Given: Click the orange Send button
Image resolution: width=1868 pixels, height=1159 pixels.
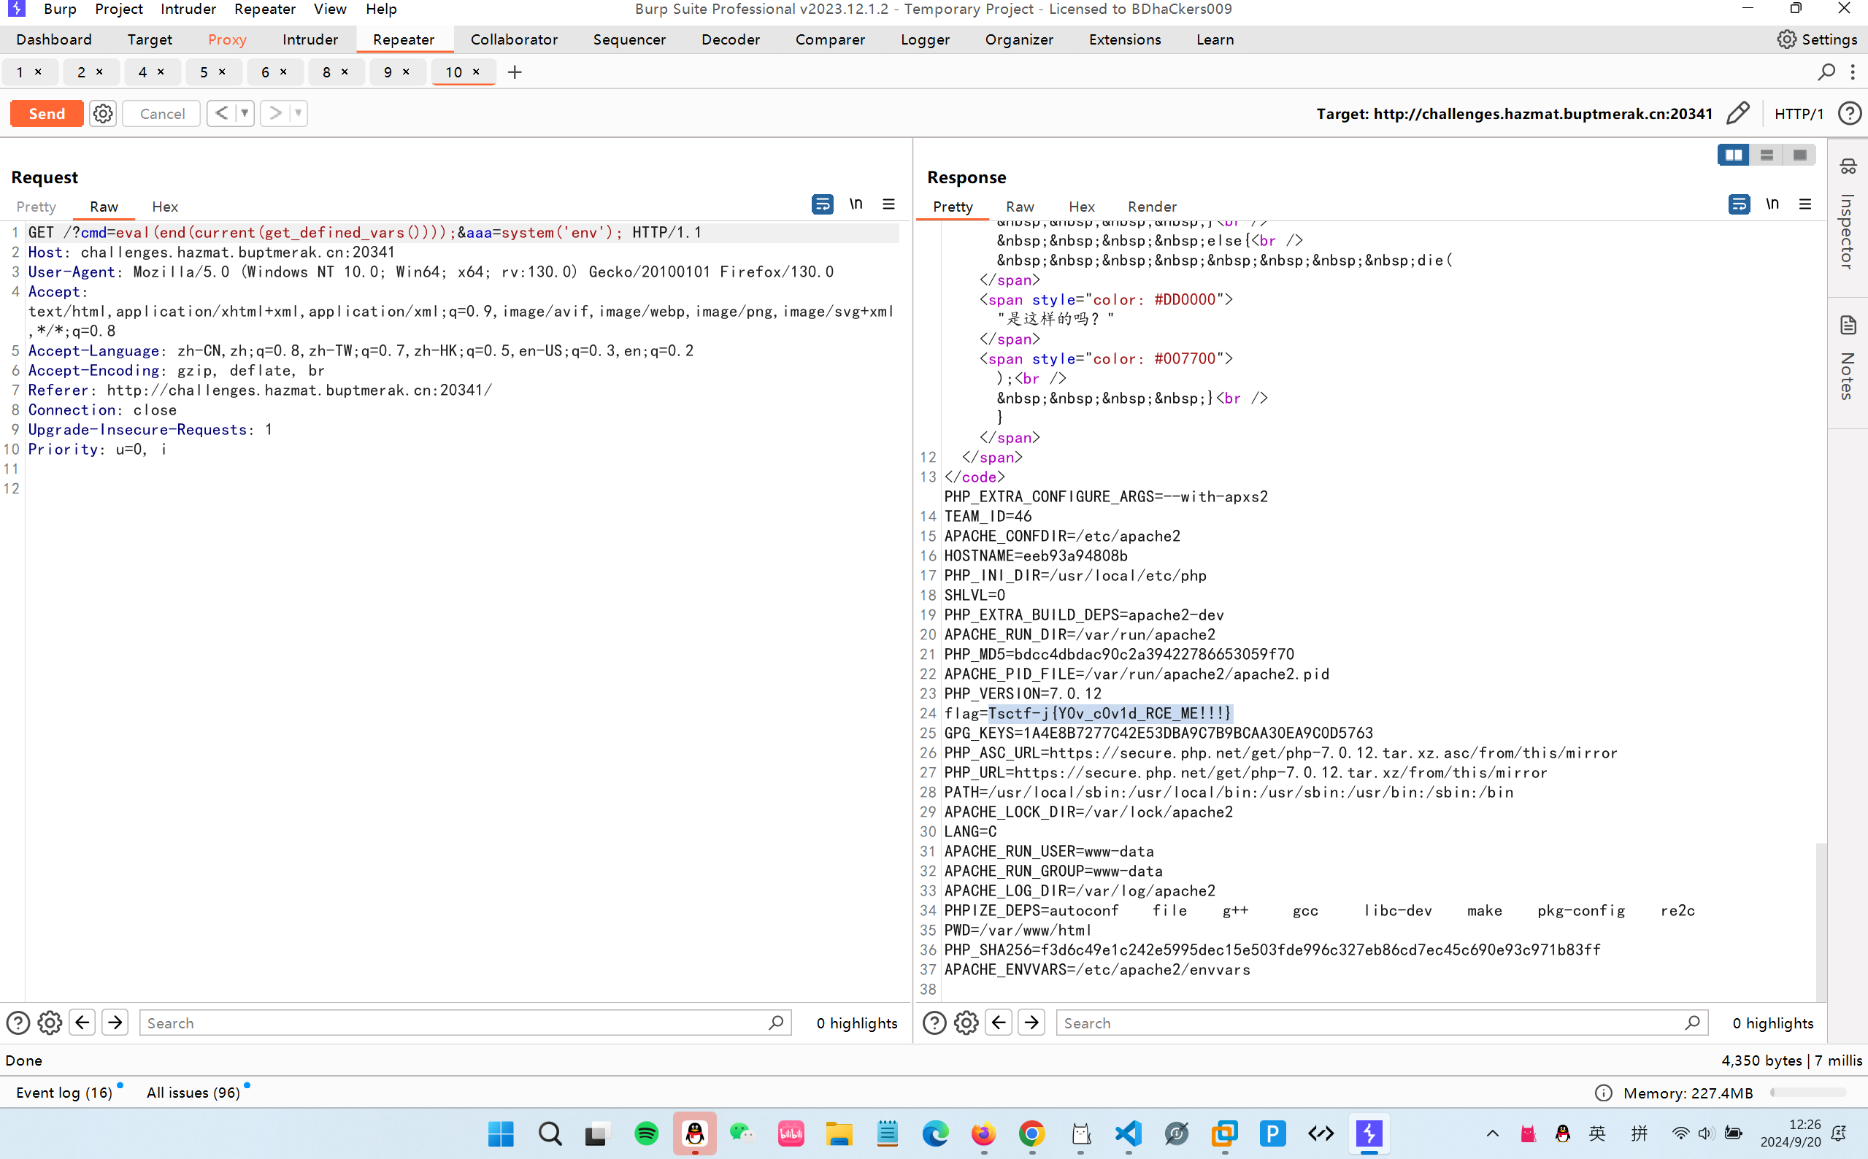Looking at the screenshot, I should coord(47,113).
